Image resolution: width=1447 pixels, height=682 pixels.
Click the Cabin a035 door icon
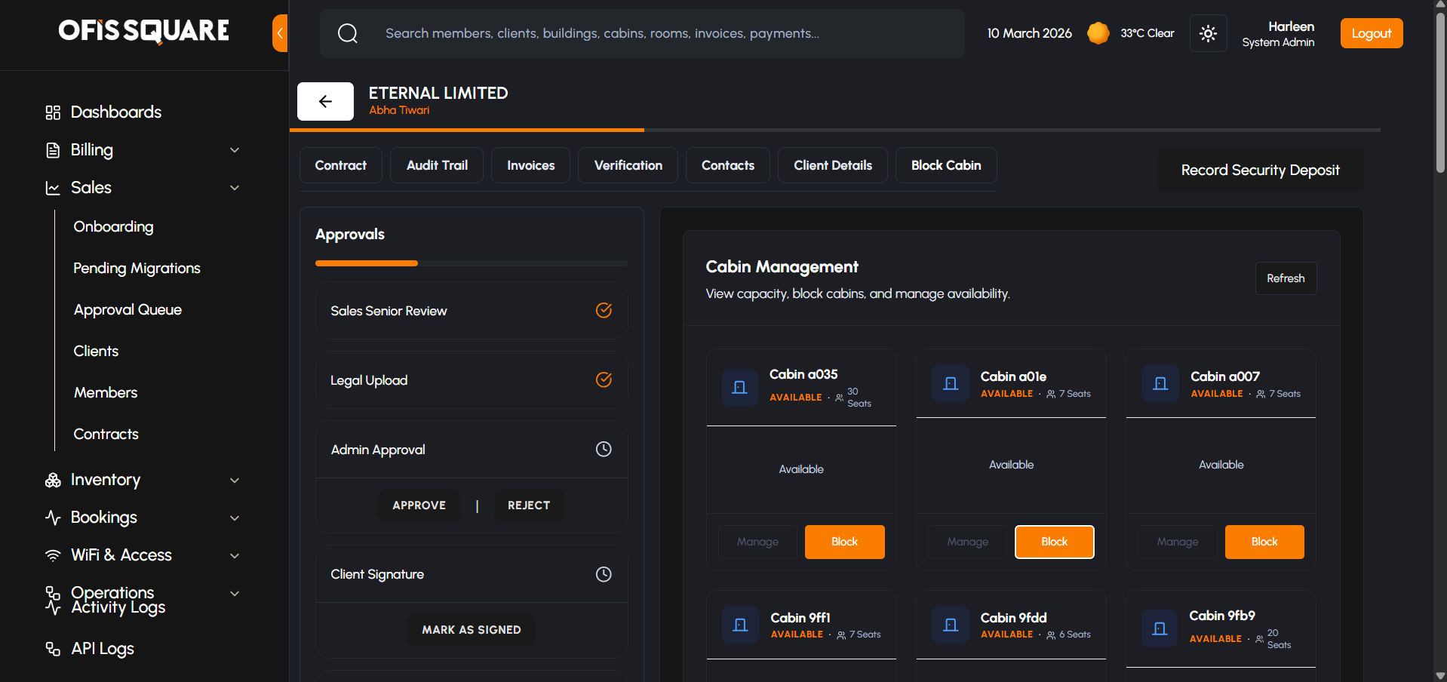[739, 388]
